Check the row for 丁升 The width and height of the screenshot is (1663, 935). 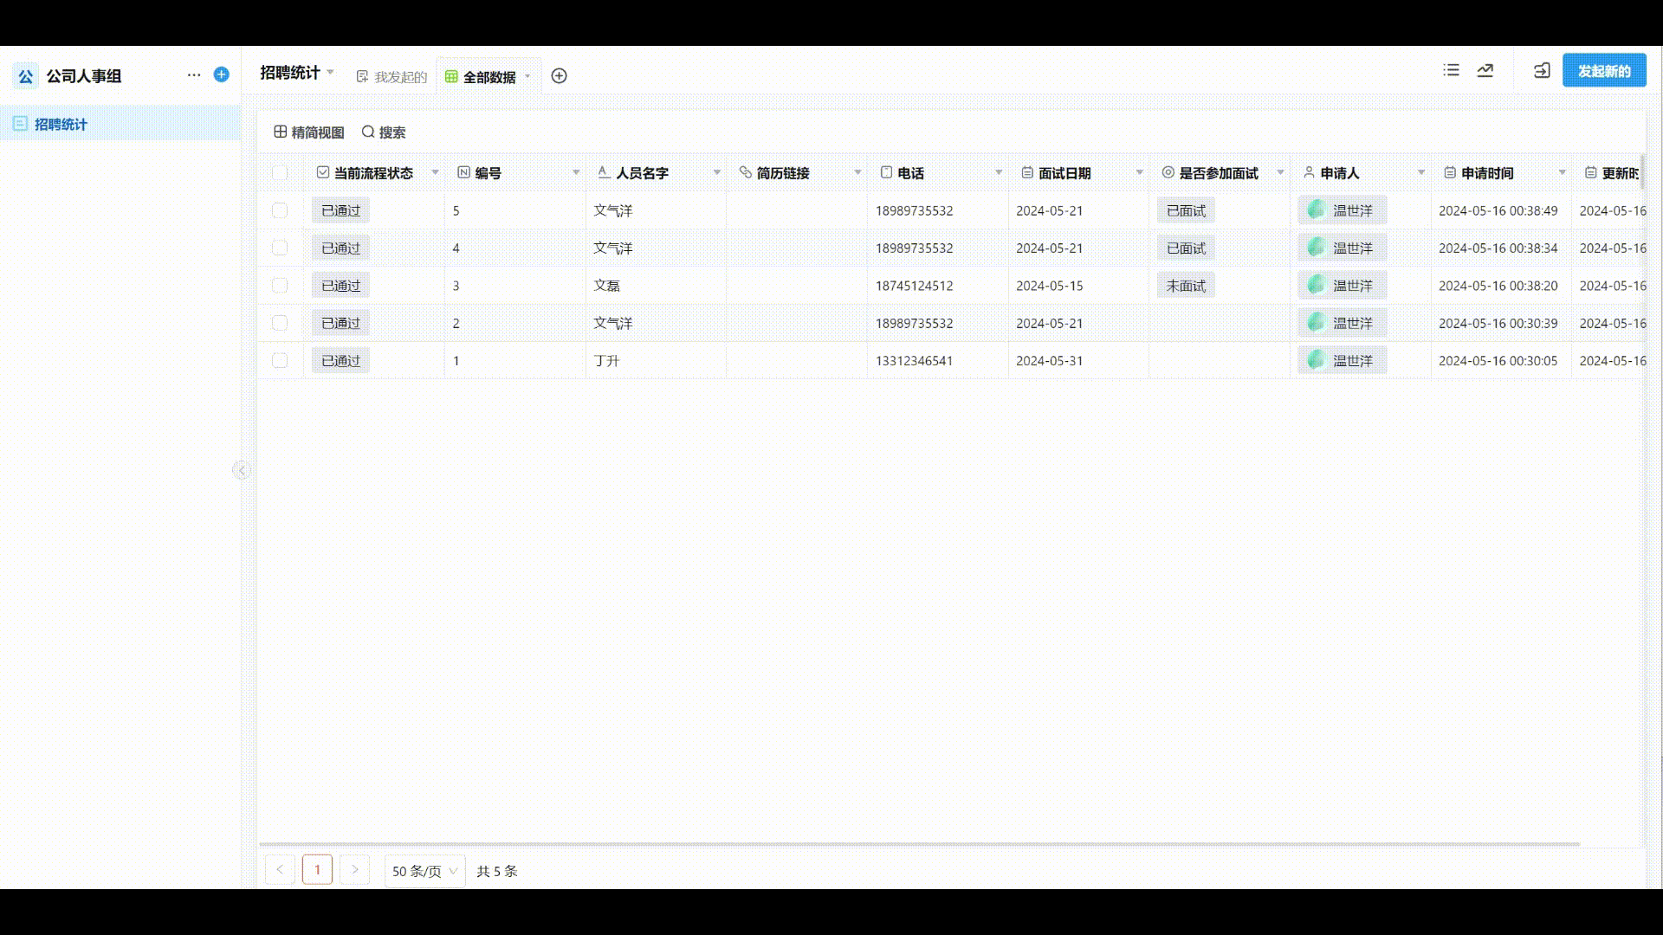coord(280,361)
